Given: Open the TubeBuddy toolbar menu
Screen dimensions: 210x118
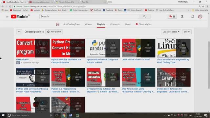Looking at the screenshot, I should point(172,16).
